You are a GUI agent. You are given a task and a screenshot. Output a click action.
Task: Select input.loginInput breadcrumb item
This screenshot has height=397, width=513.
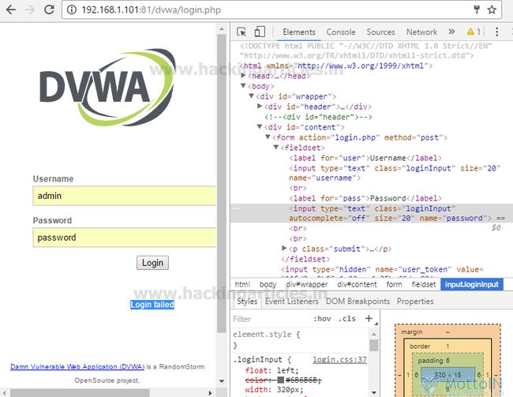[x=472, y=284]
